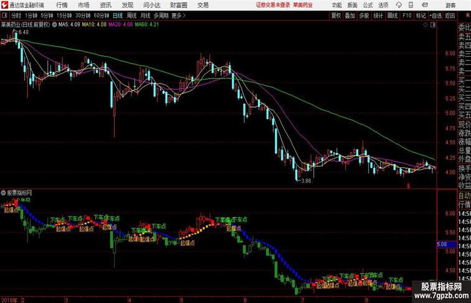
Task: Open the 公式 menu
Action: [x=368, y=5]
